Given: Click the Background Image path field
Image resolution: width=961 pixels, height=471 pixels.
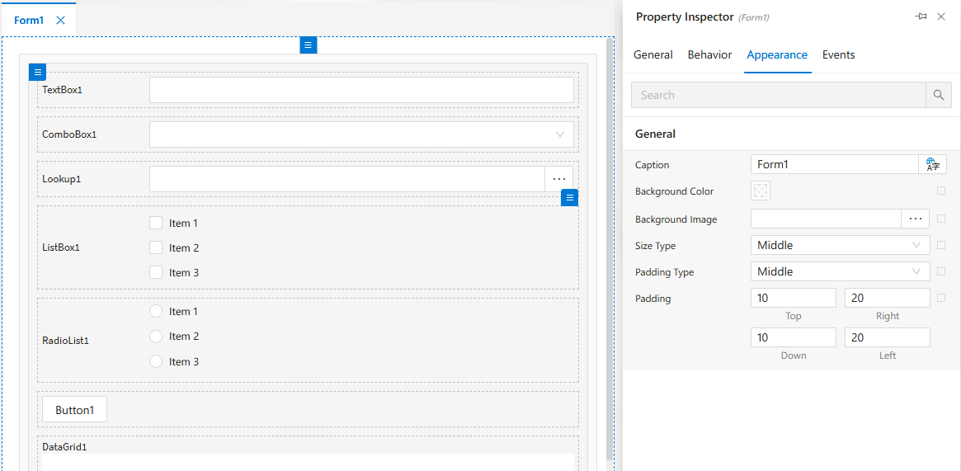Looking at the screenshot, I should tap(827, 219).
